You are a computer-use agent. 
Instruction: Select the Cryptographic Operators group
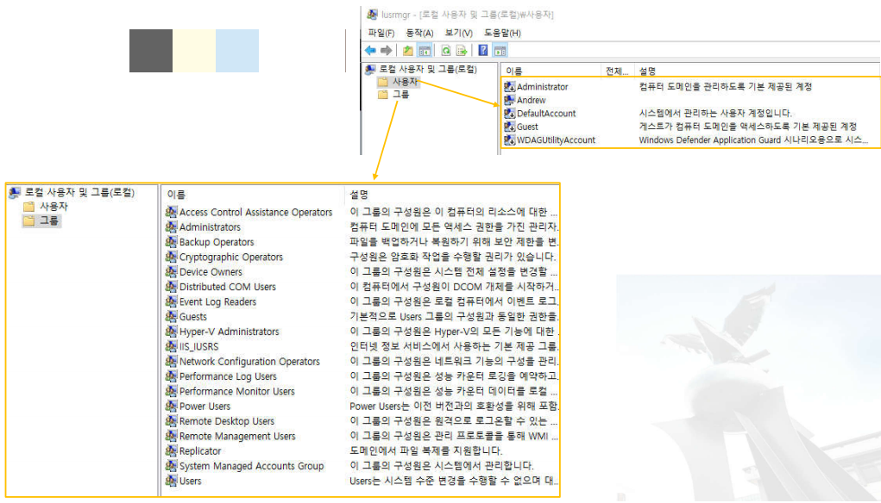pyautogui.click(x=224, y=258)
